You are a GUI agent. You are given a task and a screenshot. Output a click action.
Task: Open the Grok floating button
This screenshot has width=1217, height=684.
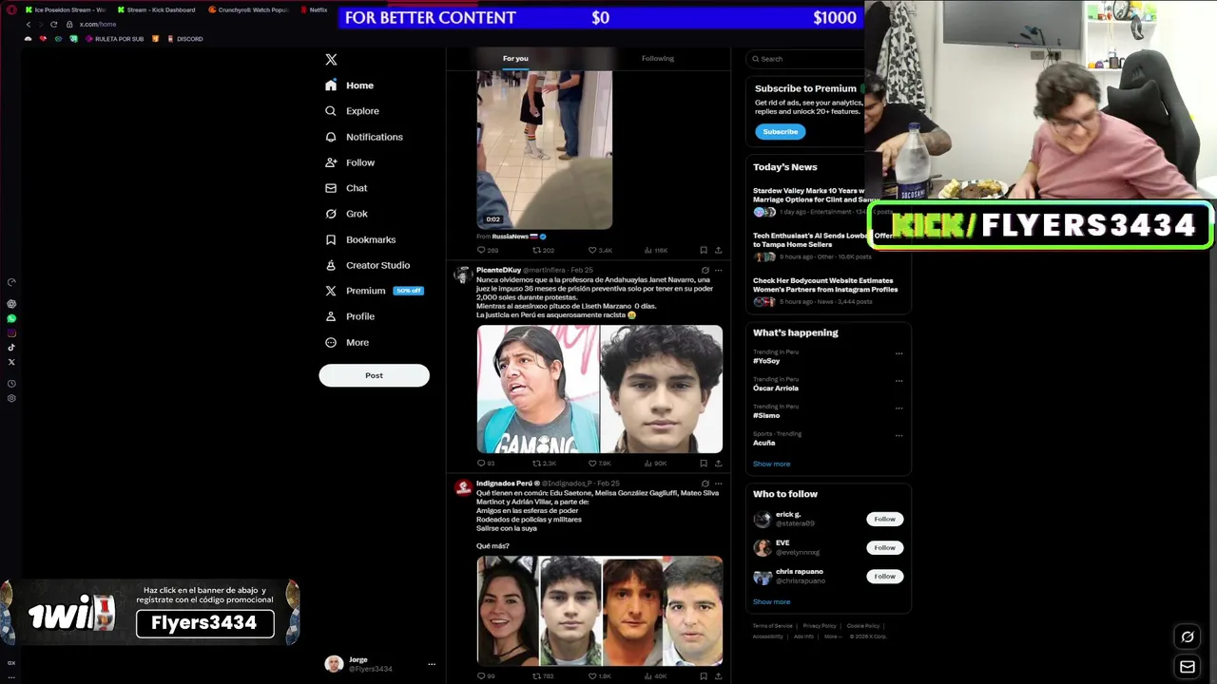pyautogui.click(x=1188, y=636)
